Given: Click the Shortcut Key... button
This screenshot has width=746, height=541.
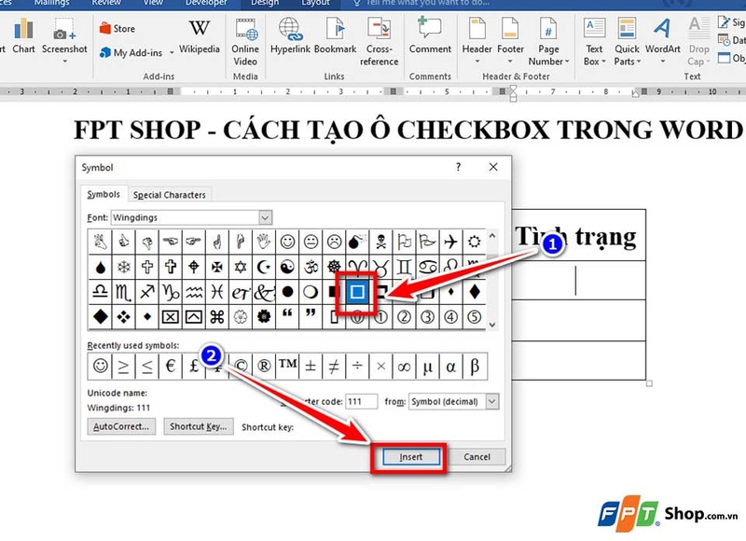Looking at the screenshot, I should 199,426.
